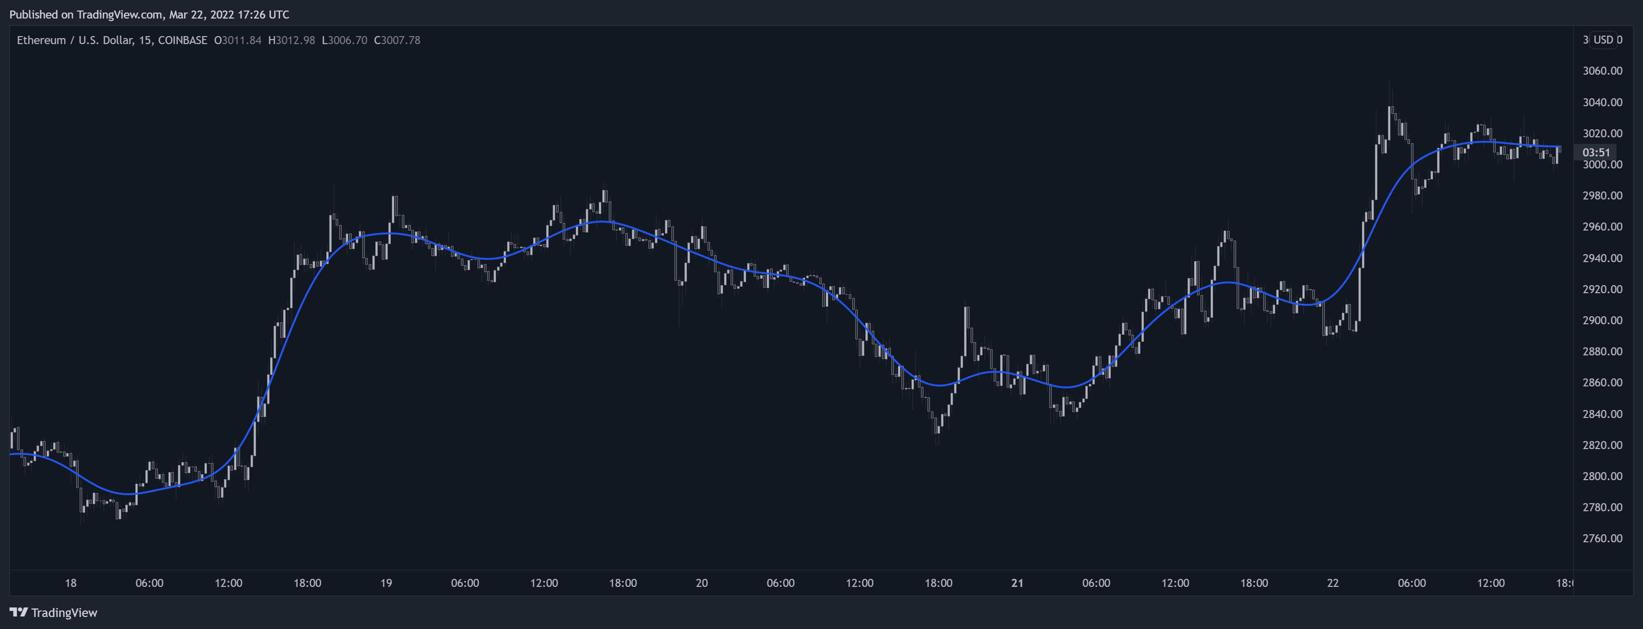The image size is (1643, 629).
Task: Click the bold date 21 on time axis
Action: click(1017, 583)
